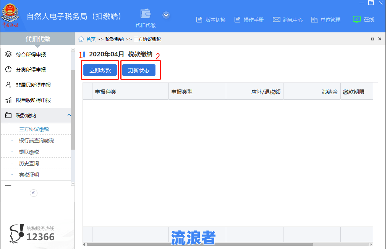Open the 操作手册 manual
This screenshot has height=249, width=387.
[x=249, y=20]
